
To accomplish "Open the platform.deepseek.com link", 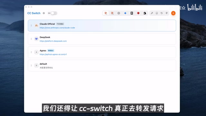I will 53,41.
